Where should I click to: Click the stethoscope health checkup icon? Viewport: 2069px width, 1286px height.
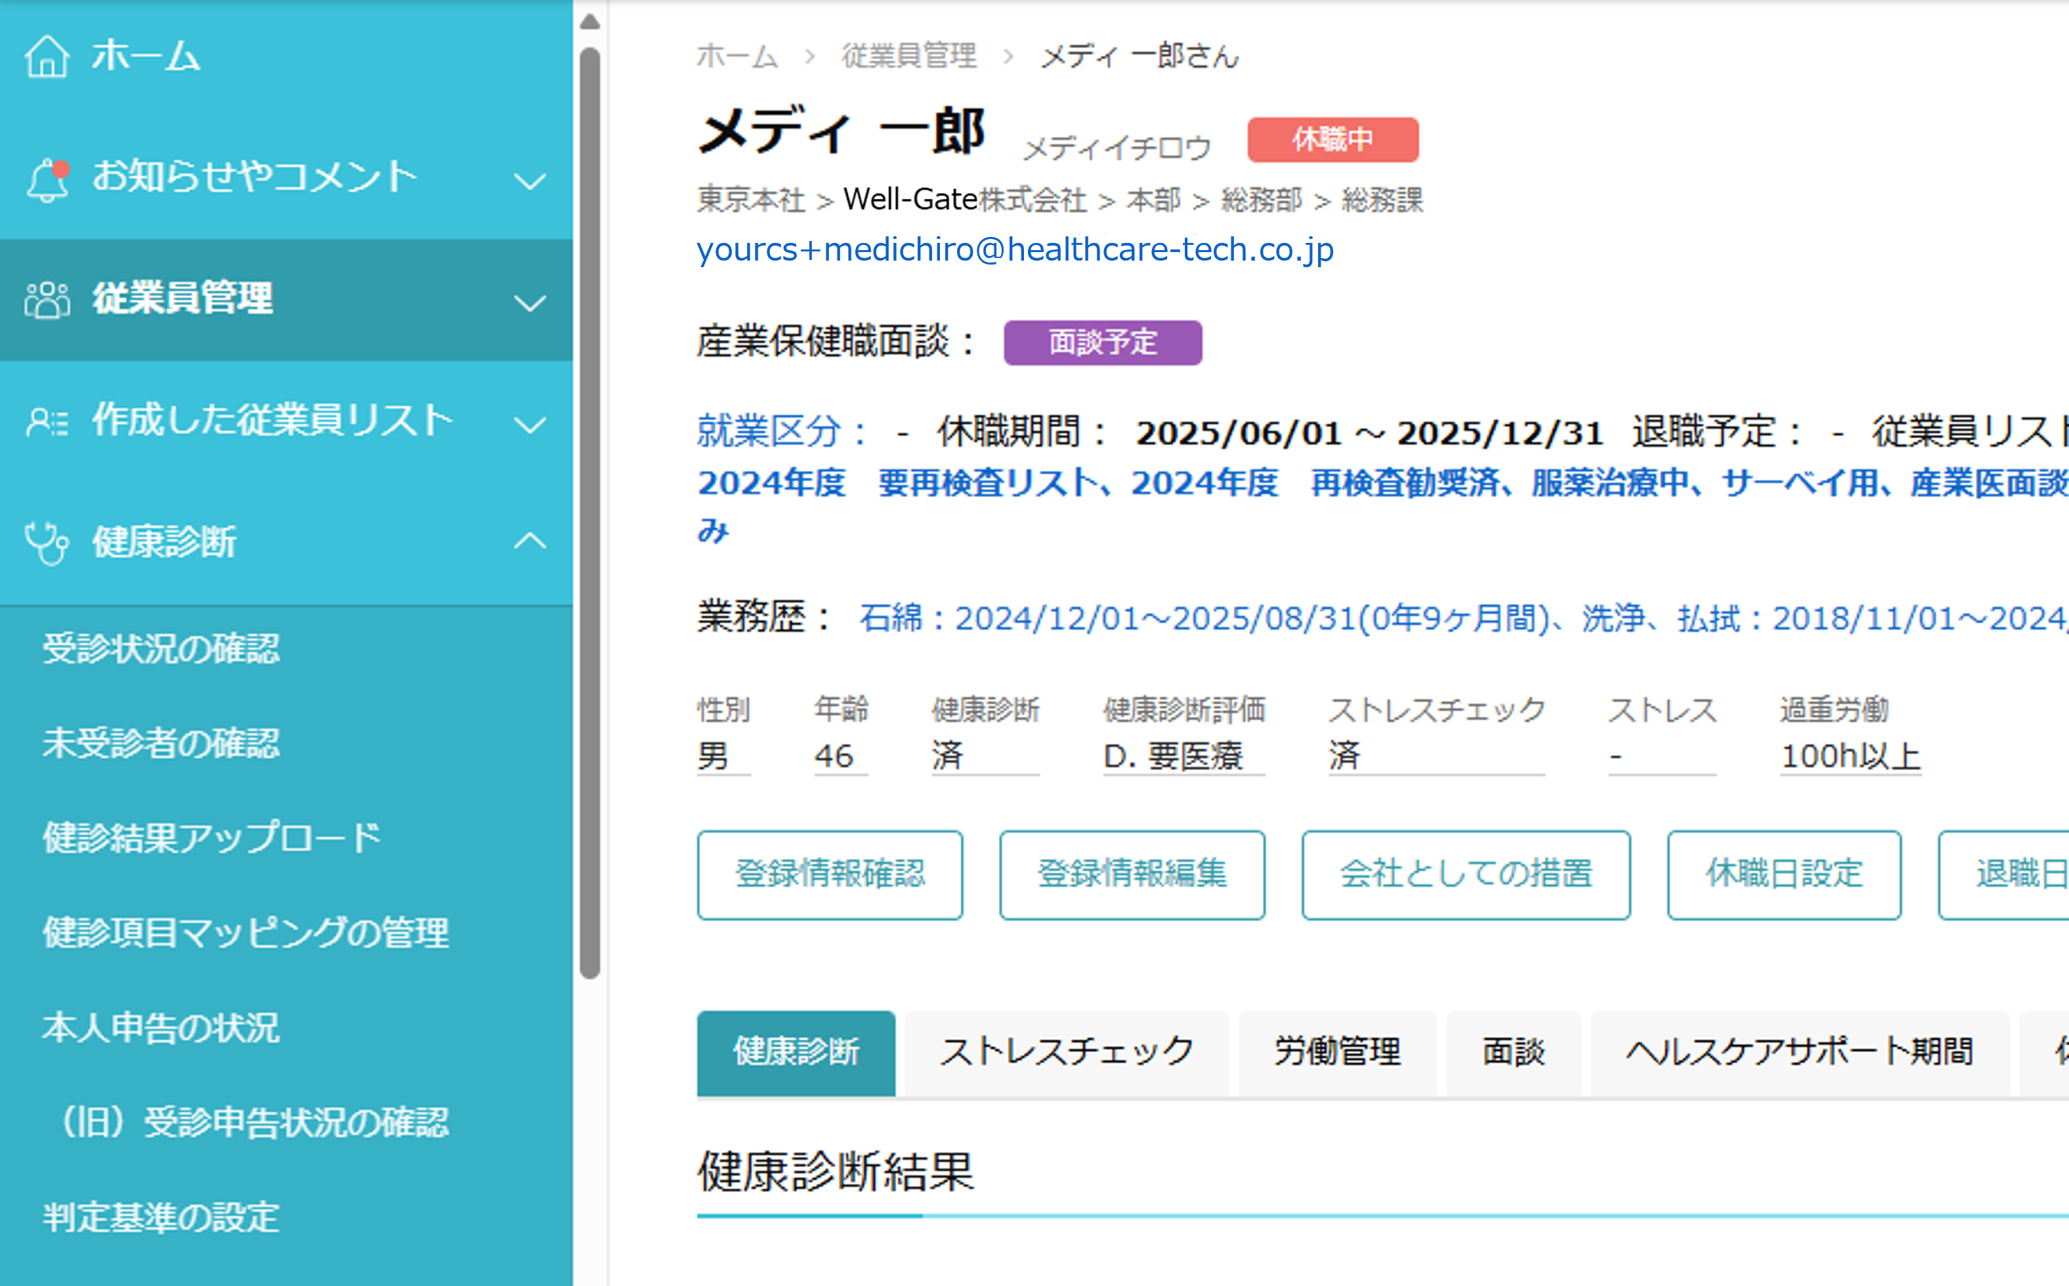click(47, 543)
